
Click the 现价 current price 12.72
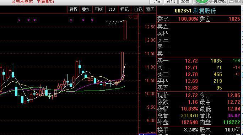point(191,95)
